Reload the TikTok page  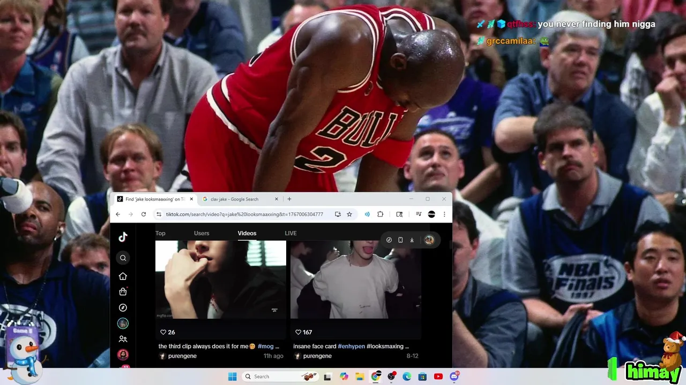coord(144,214)
